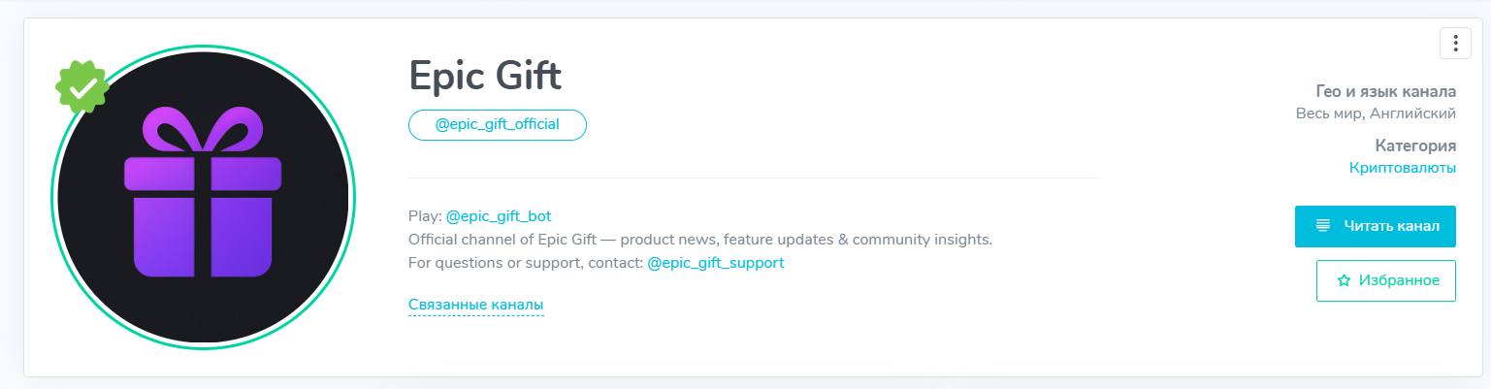
Task: Click the purple bow on gift avatar
Action: (202, 129)
